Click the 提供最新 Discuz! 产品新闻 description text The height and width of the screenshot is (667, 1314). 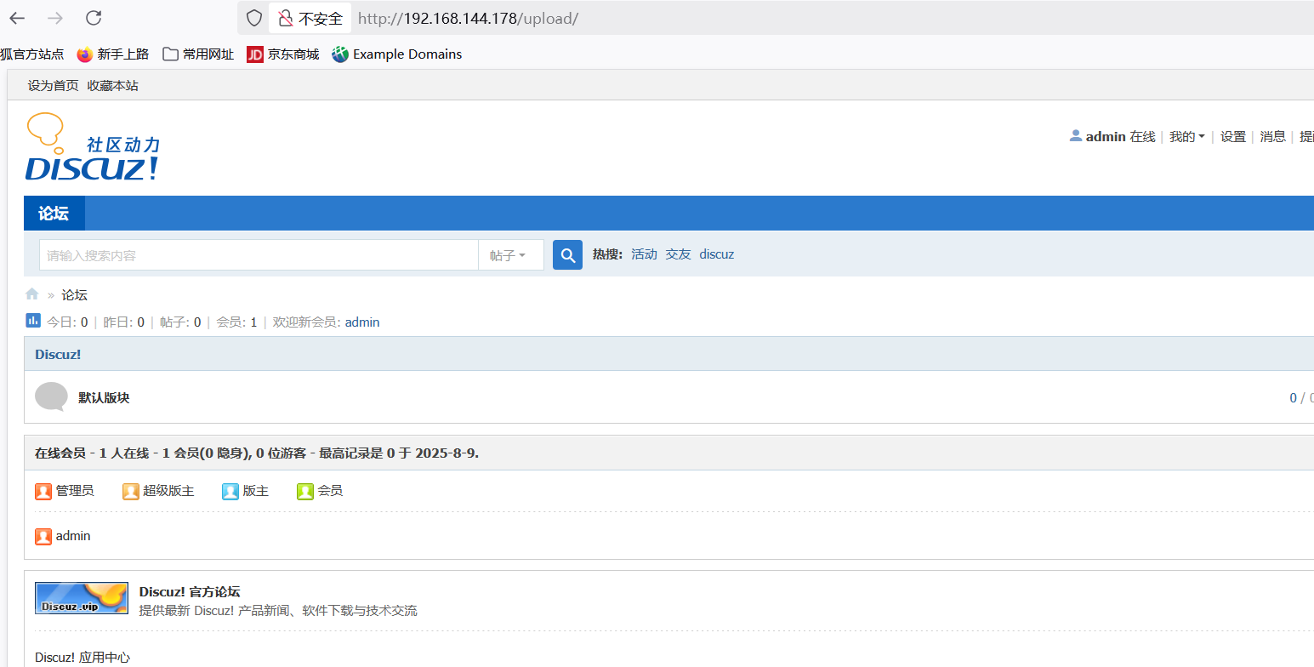(278, 611)
